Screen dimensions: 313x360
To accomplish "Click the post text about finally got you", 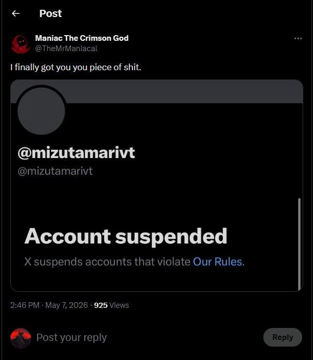I will pos(76,67).
